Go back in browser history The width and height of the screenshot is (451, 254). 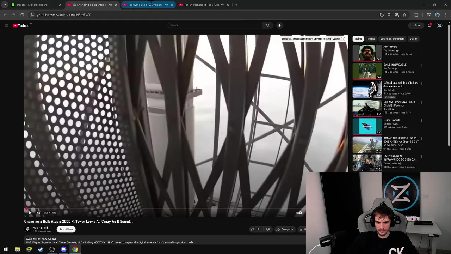coord(5,15)
